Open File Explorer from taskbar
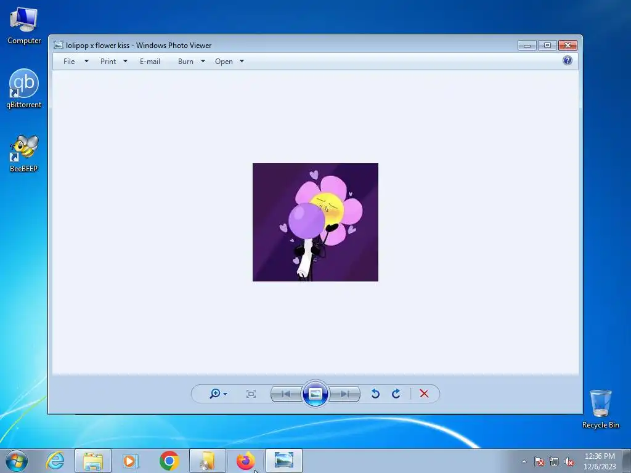The width and height of the screenshot is (631, 473). 93,461
